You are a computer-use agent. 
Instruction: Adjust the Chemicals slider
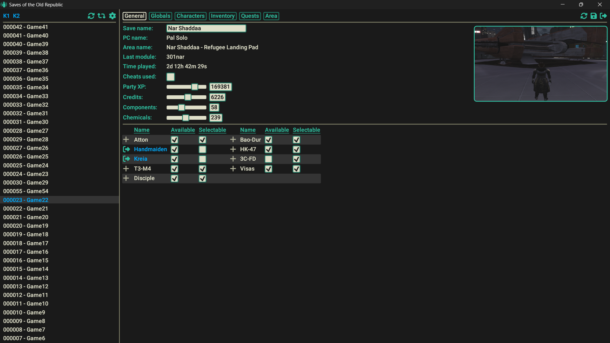186,118
